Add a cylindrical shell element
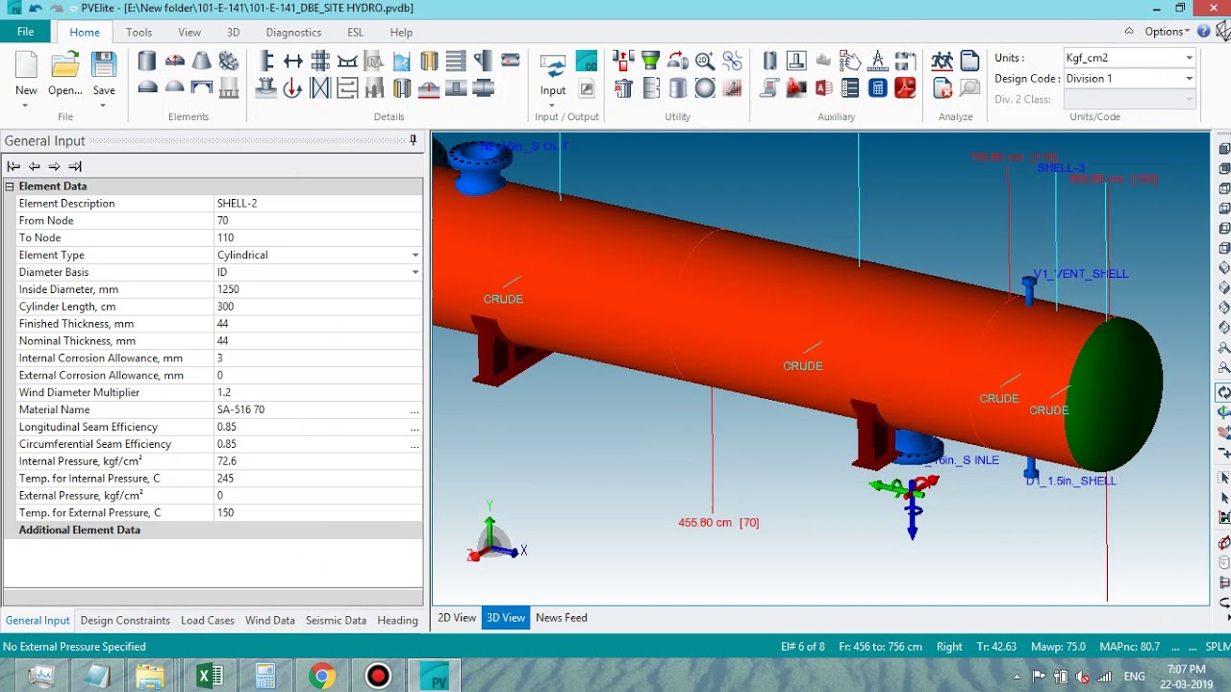Viewport: 1231px width, 692px height. tap(147, 62)
